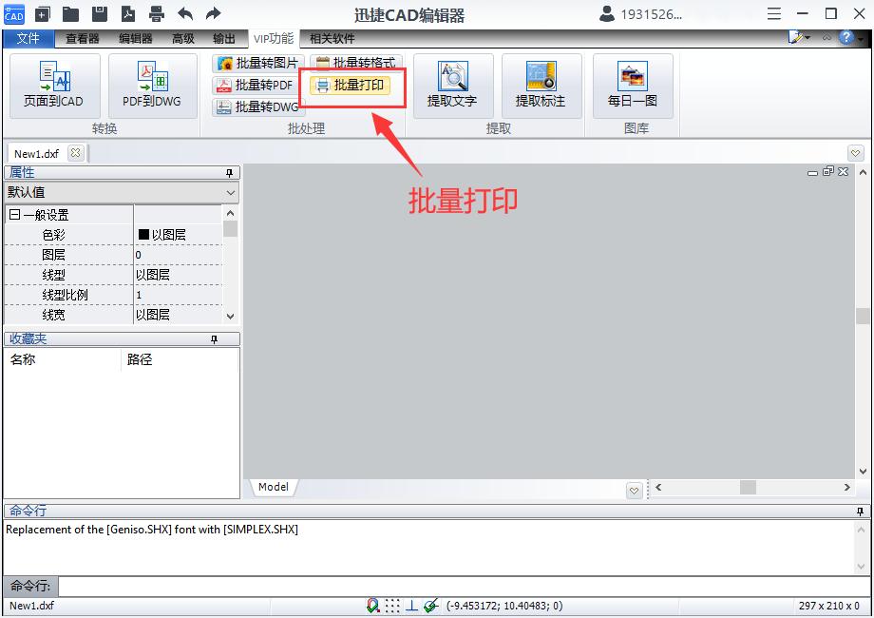
Task: Open the PDF到DWG converter
Action: point(150,84)
